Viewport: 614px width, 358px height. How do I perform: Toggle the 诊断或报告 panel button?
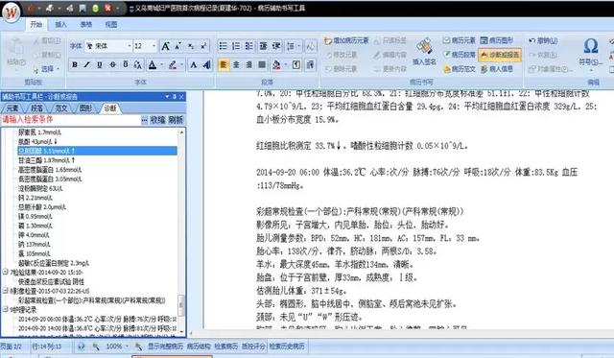tap(500, 55)
